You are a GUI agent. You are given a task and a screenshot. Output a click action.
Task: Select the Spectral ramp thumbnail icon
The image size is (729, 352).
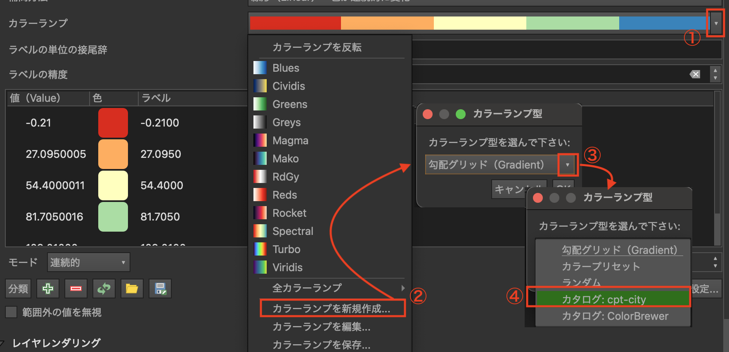(x=260, y=231)
